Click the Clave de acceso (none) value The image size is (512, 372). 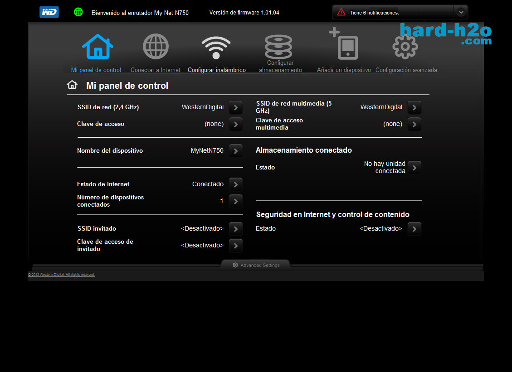(214, 124)
